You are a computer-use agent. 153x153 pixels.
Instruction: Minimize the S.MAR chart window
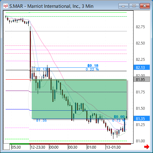coord(123,6)
